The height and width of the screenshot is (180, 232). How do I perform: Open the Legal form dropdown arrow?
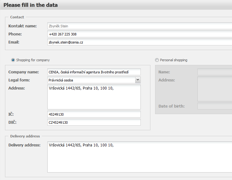click(x=138, y=80)
